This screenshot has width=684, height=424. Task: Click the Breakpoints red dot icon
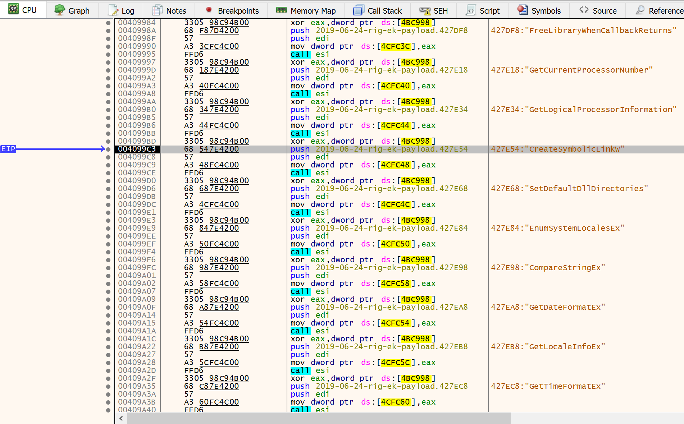(x=209, y=10)
